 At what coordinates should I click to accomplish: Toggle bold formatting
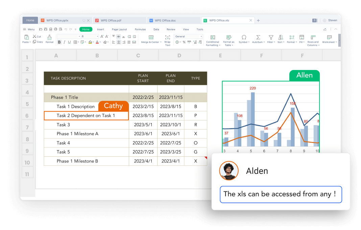59,42
